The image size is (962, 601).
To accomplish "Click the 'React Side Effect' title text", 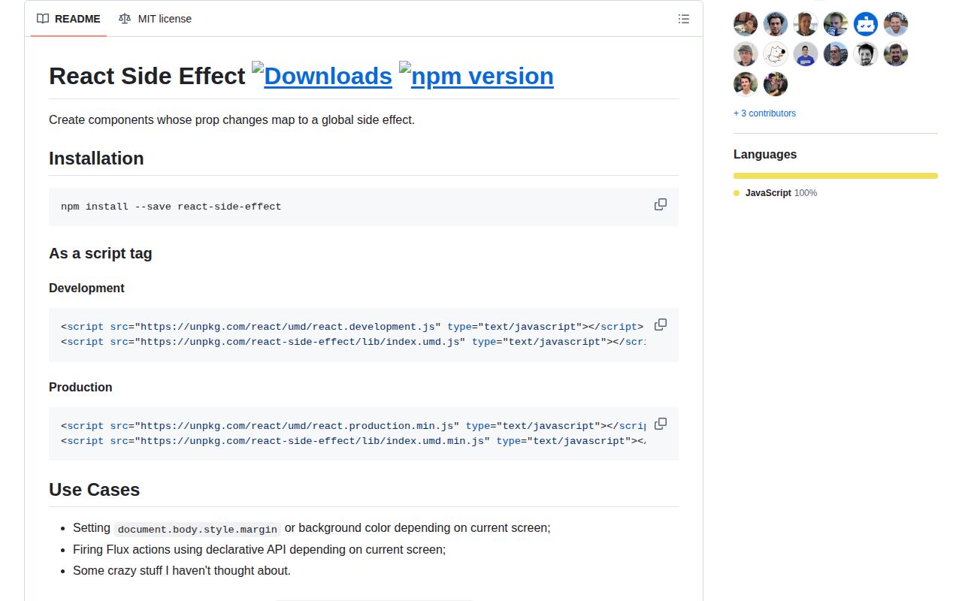I will [x=147, y=76].
